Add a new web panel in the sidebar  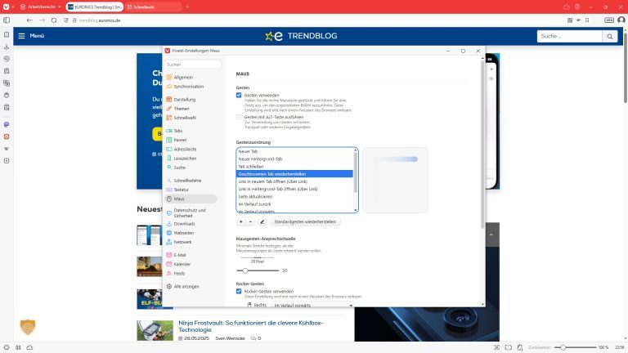7,161
